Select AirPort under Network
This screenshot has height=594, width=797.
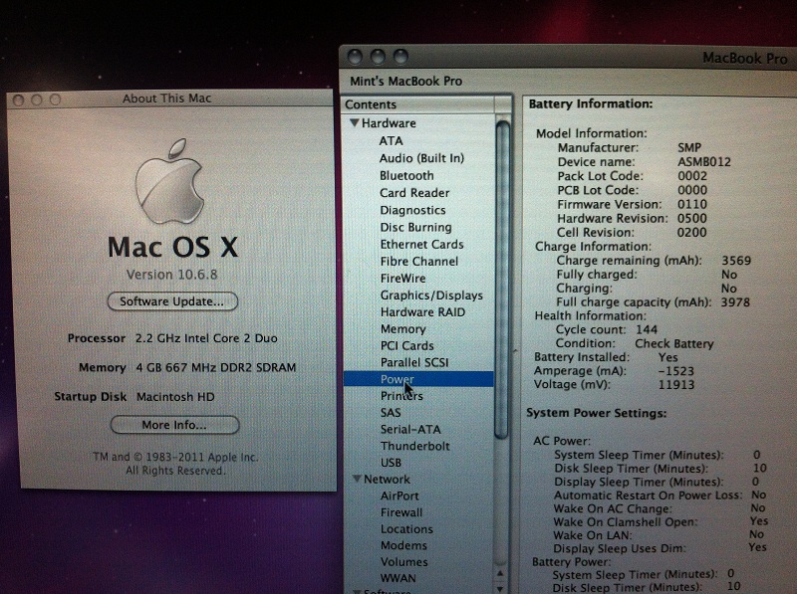click(399, 496)
